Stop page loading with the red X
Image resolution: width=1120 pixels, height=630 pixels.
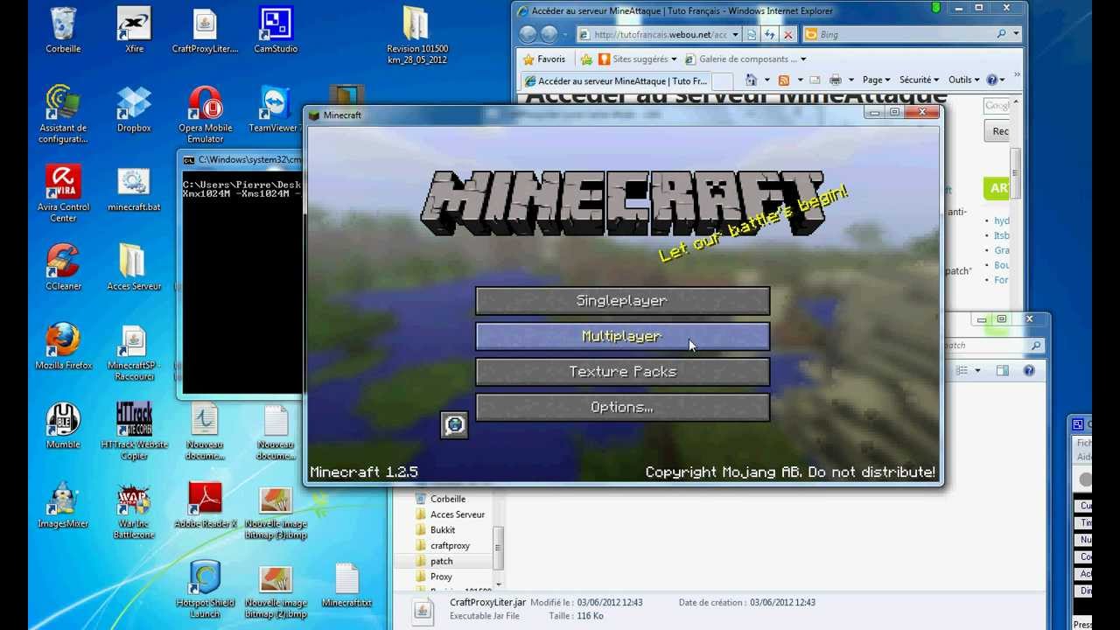coord(788,35)
